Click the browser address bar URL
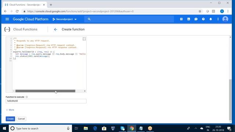The height and width of the screenshot is (132, 235). pos(80,11)
